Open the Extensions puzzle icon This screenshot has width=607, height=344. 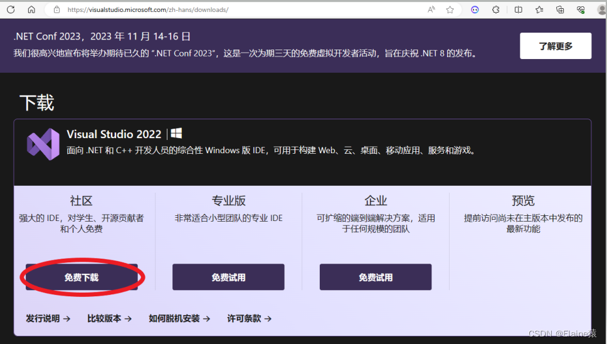[496, 9]
